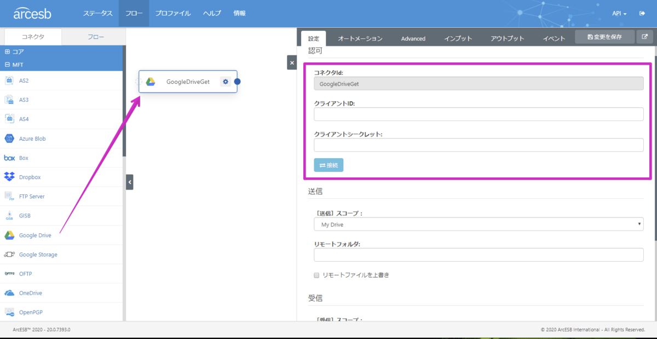Click the OpenPGP connector icon
Image resolution: width=657 pixels, height=339 pixels.
[x=9, y=312]
